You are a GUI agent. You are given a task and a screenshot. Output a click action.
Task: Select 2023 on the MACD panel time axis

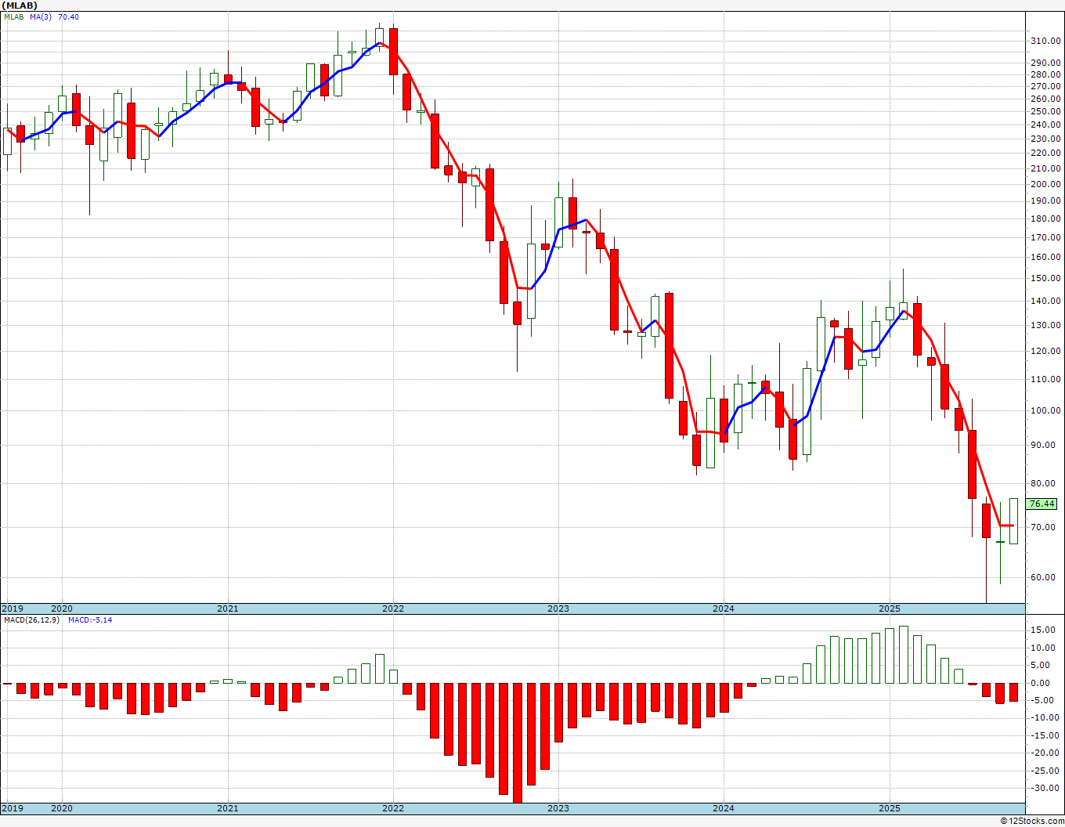pos(558,808)
